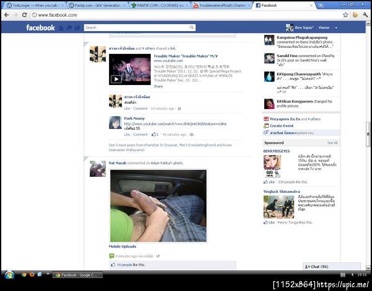Click the facebook logo in the blue bar
Screen dimensions: 372x291
(40, 27)
